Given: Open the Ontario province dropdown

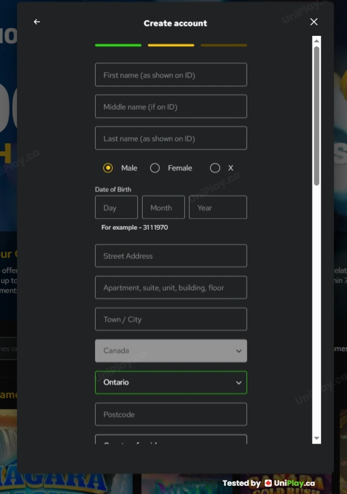Looking at the screenshot, I should [x=171, y=382].
